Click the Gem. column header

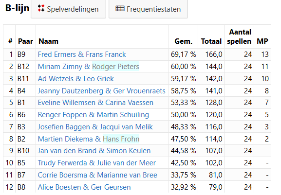click(x=183, y=41)
